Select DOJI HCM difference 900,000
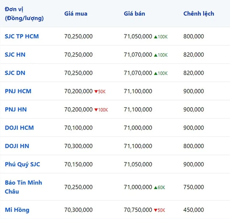Image resolution: width=230 pixels, height=219 pixels. click(193, 127)
